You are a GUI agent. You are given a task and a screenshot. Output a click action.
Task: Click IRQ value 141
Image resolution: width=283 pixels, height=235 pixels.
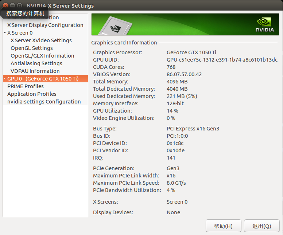171,158
